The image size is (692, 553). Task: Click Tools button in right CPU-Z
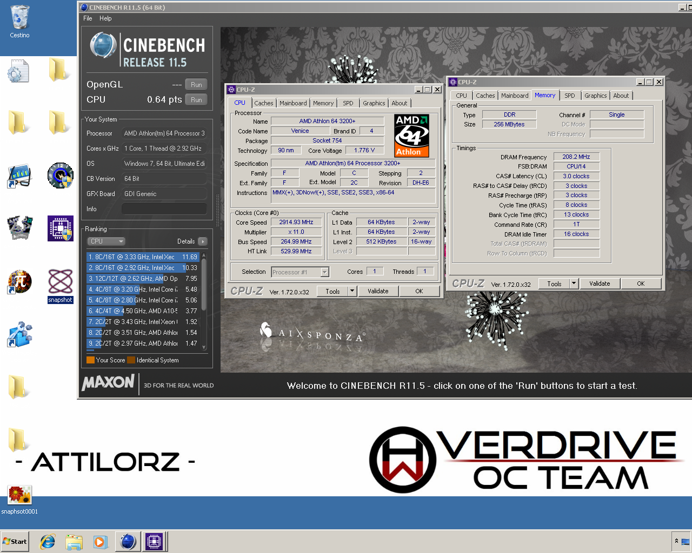[554, 284]
